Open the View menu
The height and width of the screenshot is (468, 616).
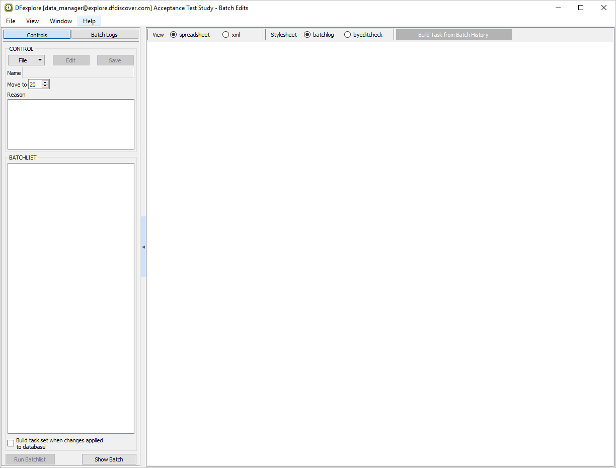tap(32, 21)
